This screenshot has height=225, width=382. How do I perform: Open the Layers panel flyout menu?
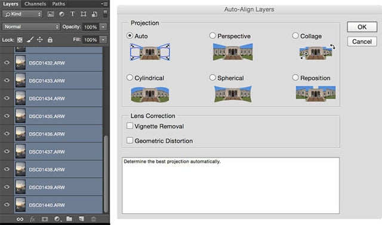click(x=104, y=4)
